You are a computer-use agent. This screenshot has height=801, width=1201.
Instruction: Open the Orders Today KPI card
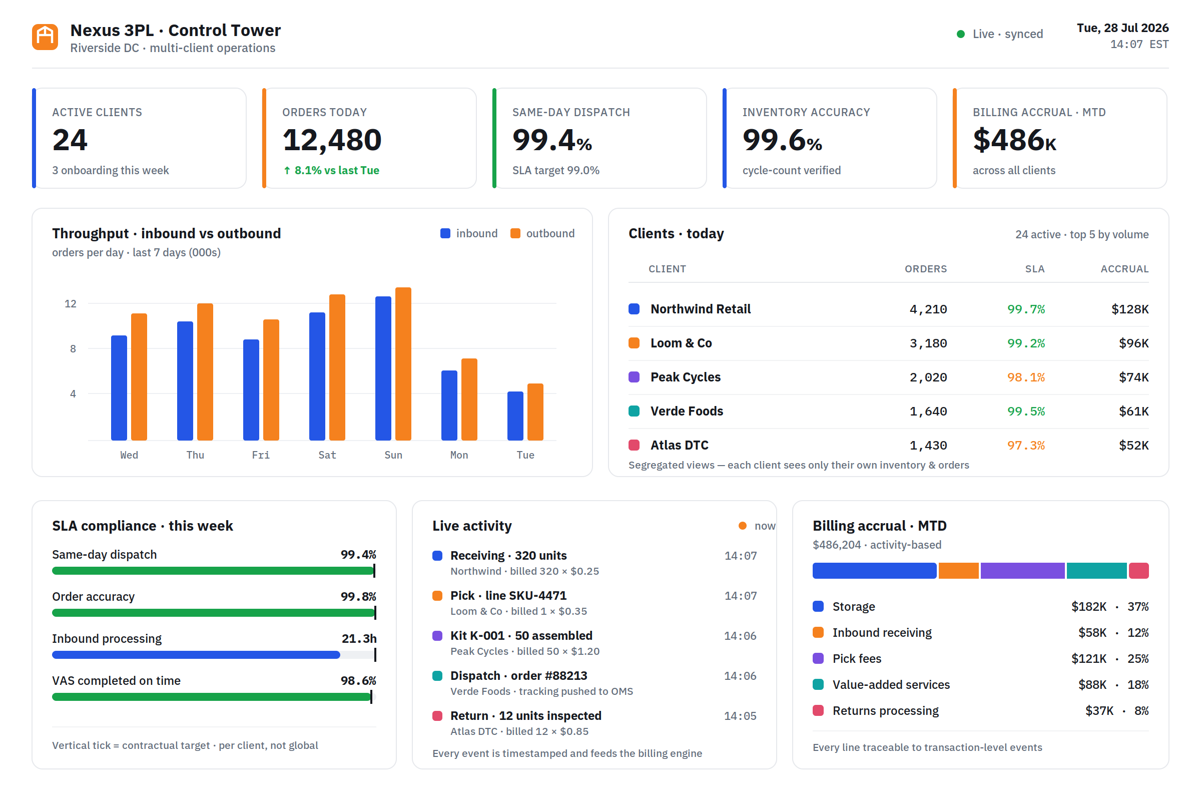click(369, 139)
